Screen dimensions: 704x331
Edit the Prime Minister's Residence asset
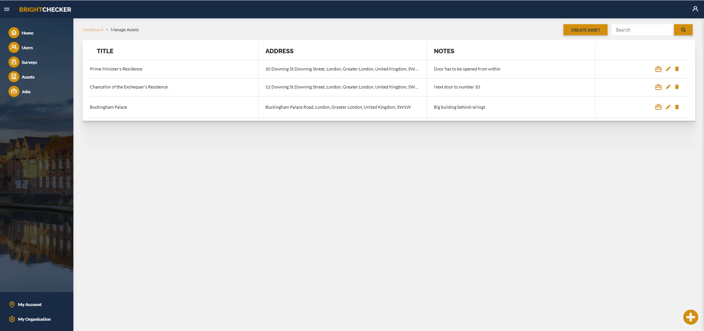click(668, 69)
